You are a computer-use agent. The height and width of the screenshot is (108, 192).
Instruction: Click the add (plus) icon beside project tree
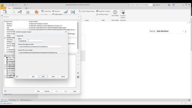78,64
